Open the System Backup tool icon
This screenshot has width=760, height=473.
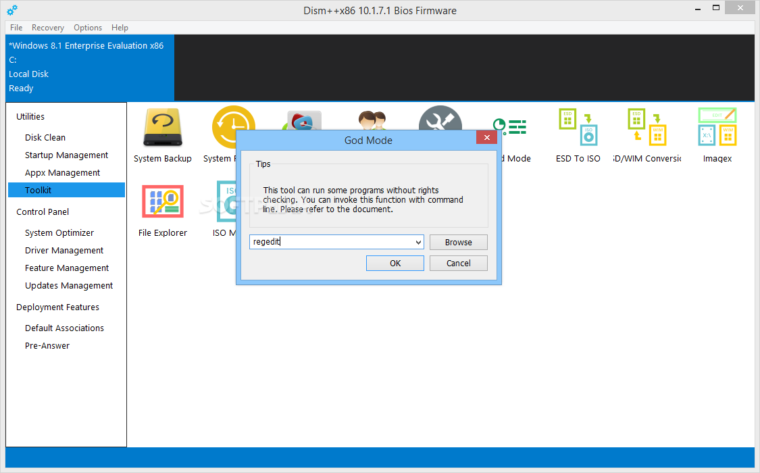162,128
